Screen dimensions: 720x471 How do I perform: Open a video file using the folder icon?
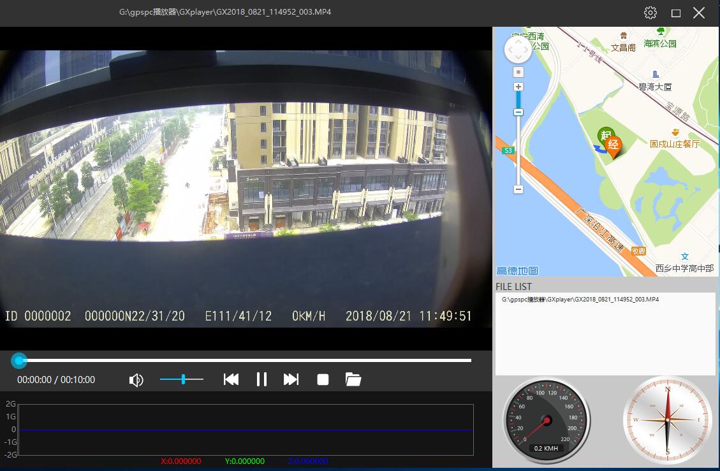point(353,380)
